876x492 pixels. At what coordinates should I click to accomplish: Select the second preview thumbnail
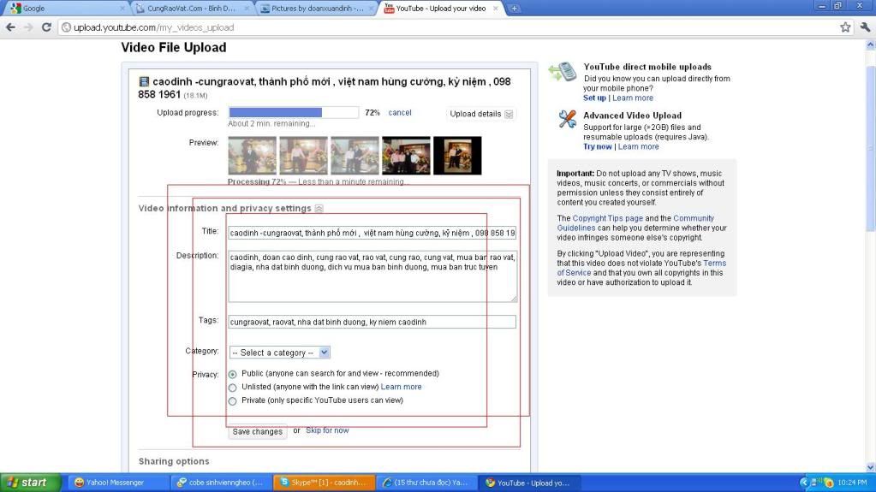click(303, 156)
